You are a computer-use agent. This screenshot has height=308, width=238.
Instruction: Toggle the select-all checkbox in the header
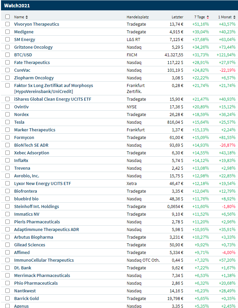[x=8, y=17]
